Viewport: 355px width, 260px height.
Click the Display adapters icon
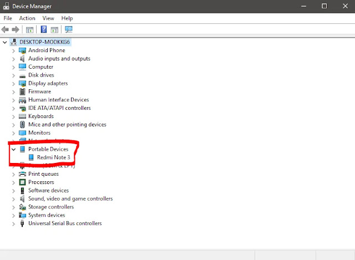[x=22, y=84]
